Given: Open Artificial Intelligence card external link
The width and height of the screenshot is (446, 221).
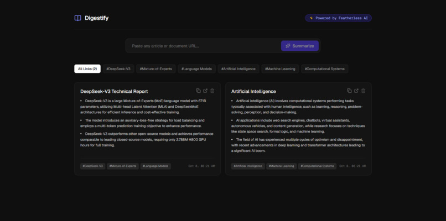Looking at the screenshot, I should 356,91.
